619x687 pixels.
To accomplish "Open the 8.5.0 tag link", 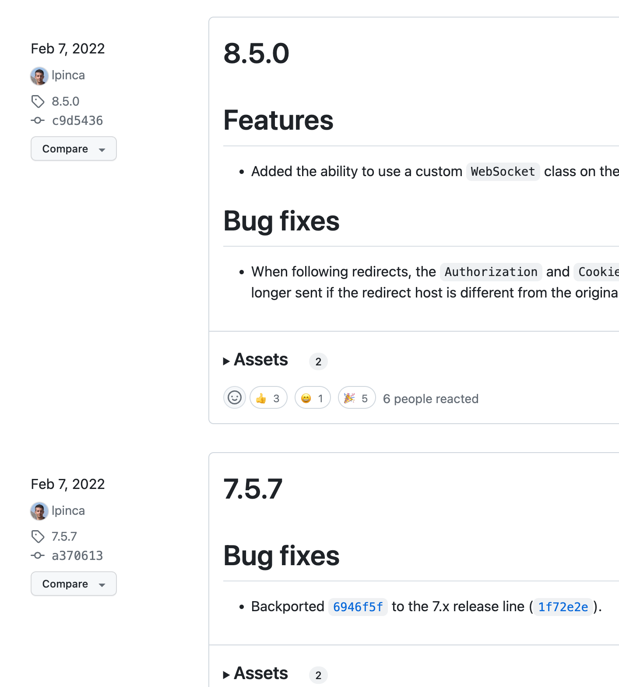I will click(66, 102).
